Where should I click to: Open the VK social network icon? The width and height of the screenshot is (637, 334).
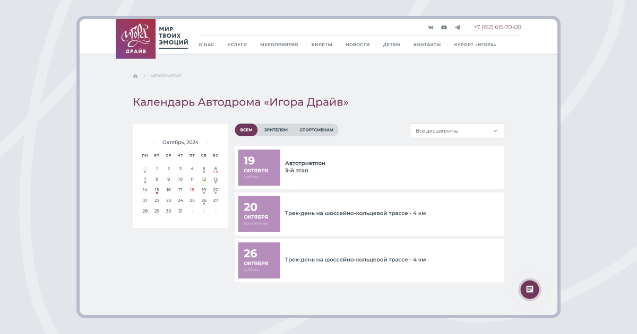[431, 27]
